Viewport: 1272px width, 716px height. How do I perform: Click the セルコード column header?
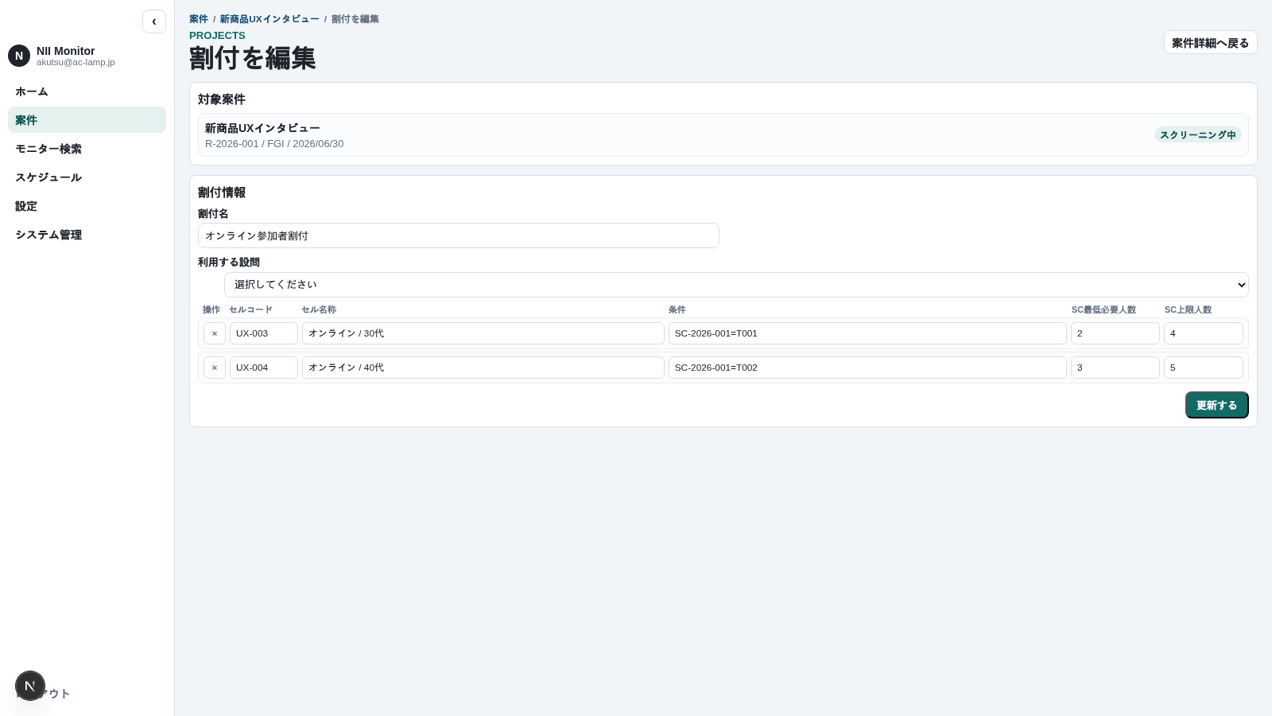coord(250,309)
